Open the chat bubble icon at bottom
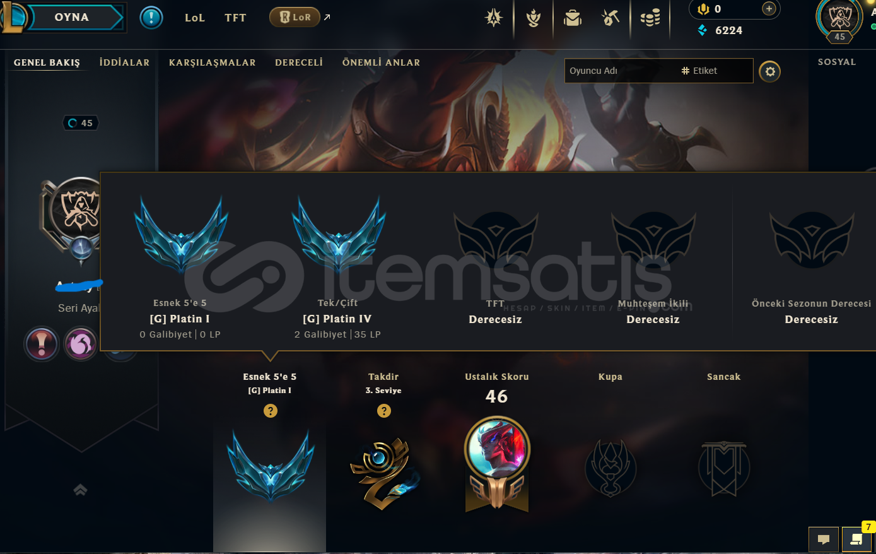 (x=823, y=539)
